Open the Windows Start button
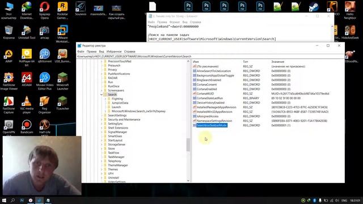 point(4,200)
